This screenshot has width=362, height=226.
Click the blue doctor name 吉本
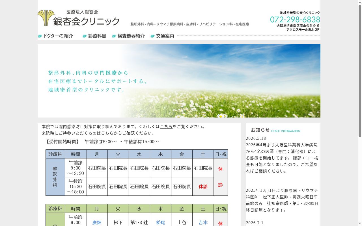(203, 223)
